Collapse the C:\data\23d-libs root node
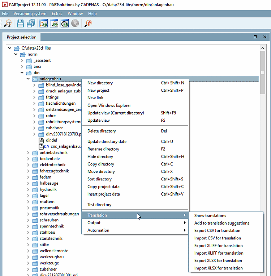Image resolution: width=271 pixels, height=276 pixels. [x=10, y=48]
